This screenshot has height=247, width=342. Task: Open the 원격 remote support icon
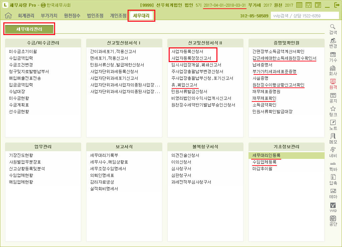[x=333, y=84]
